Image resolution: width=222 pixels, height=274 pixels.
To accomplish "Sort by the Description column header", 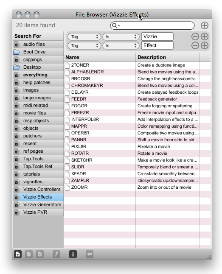I will coord(167,57).
